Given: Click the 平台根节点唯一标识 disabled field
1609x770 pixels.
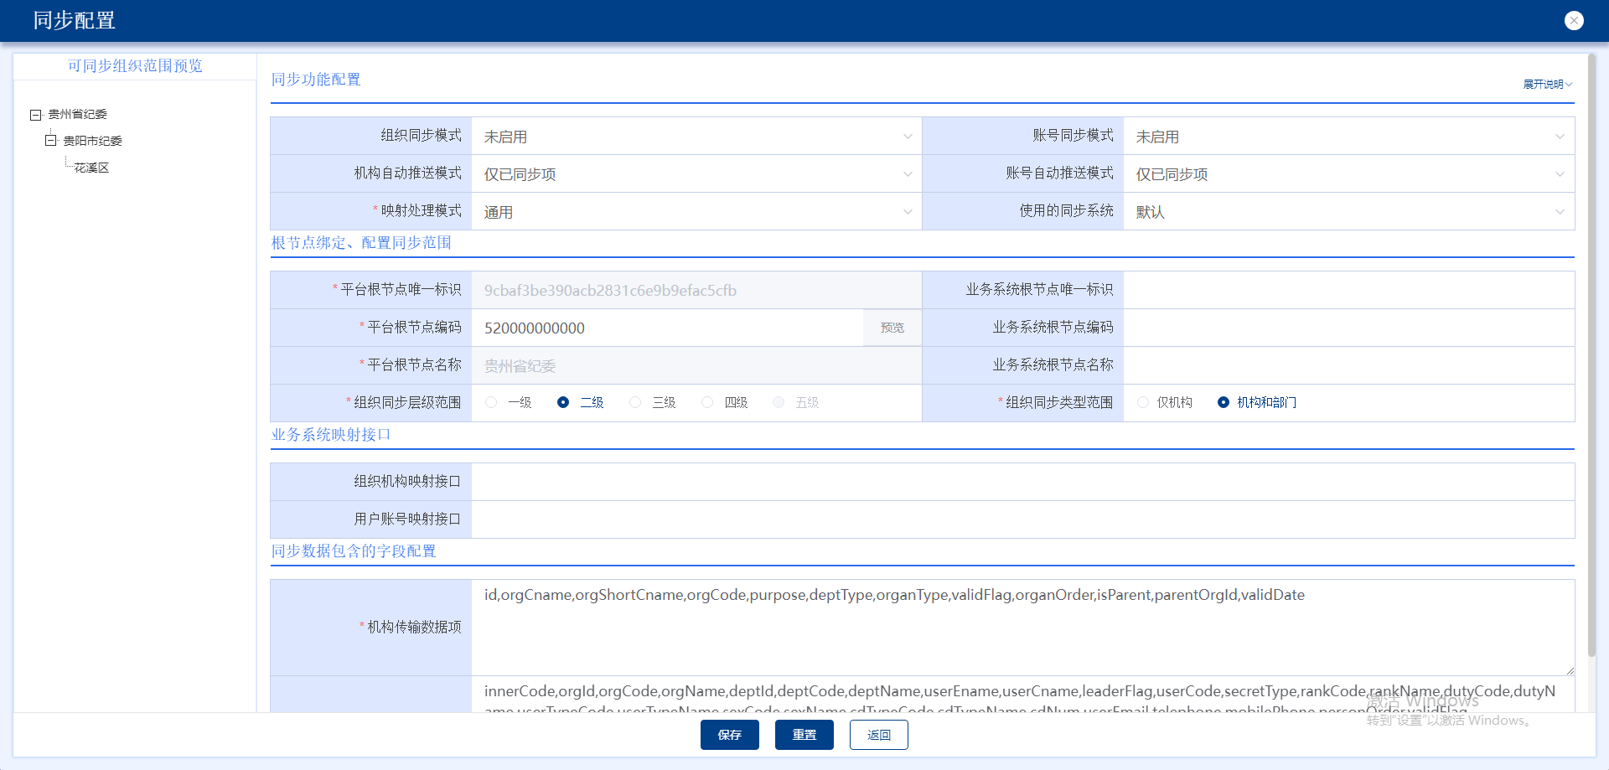Looking at the screenshot, I should click(x=696, y=290).
